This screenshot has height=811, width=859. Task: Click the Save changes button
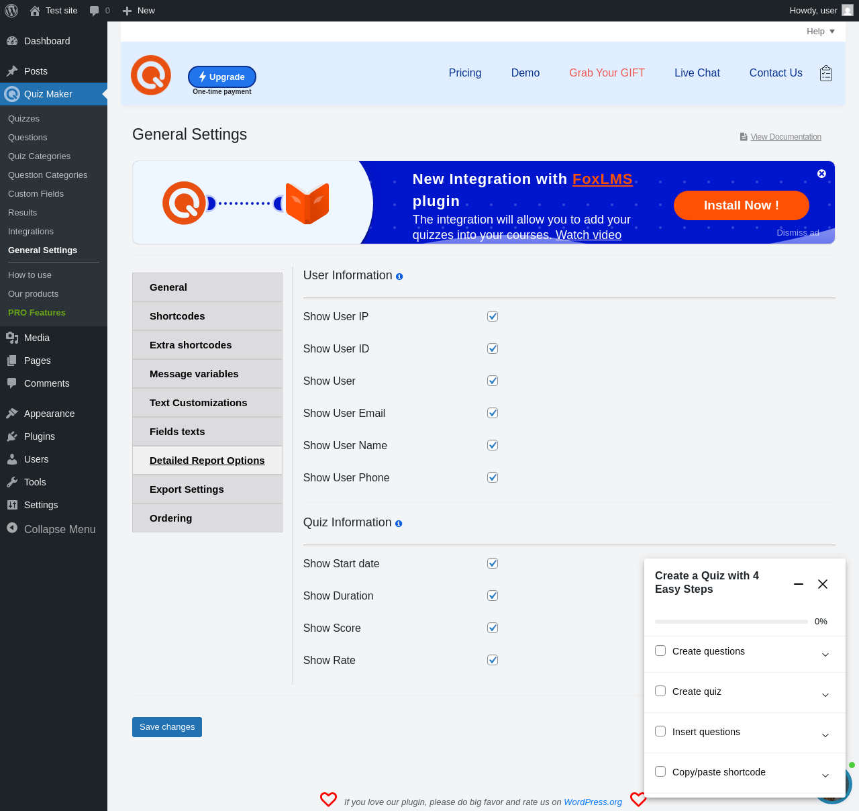point(167,727)
